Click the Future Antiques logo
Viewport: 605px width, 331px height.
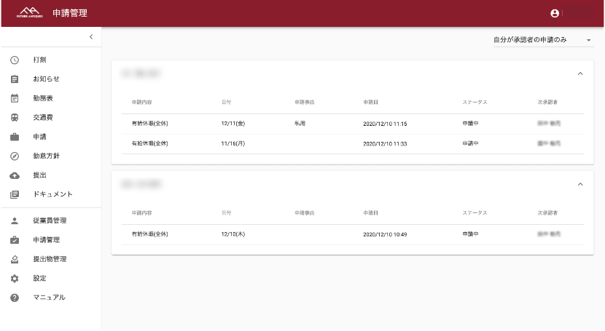tap(28, 13)
